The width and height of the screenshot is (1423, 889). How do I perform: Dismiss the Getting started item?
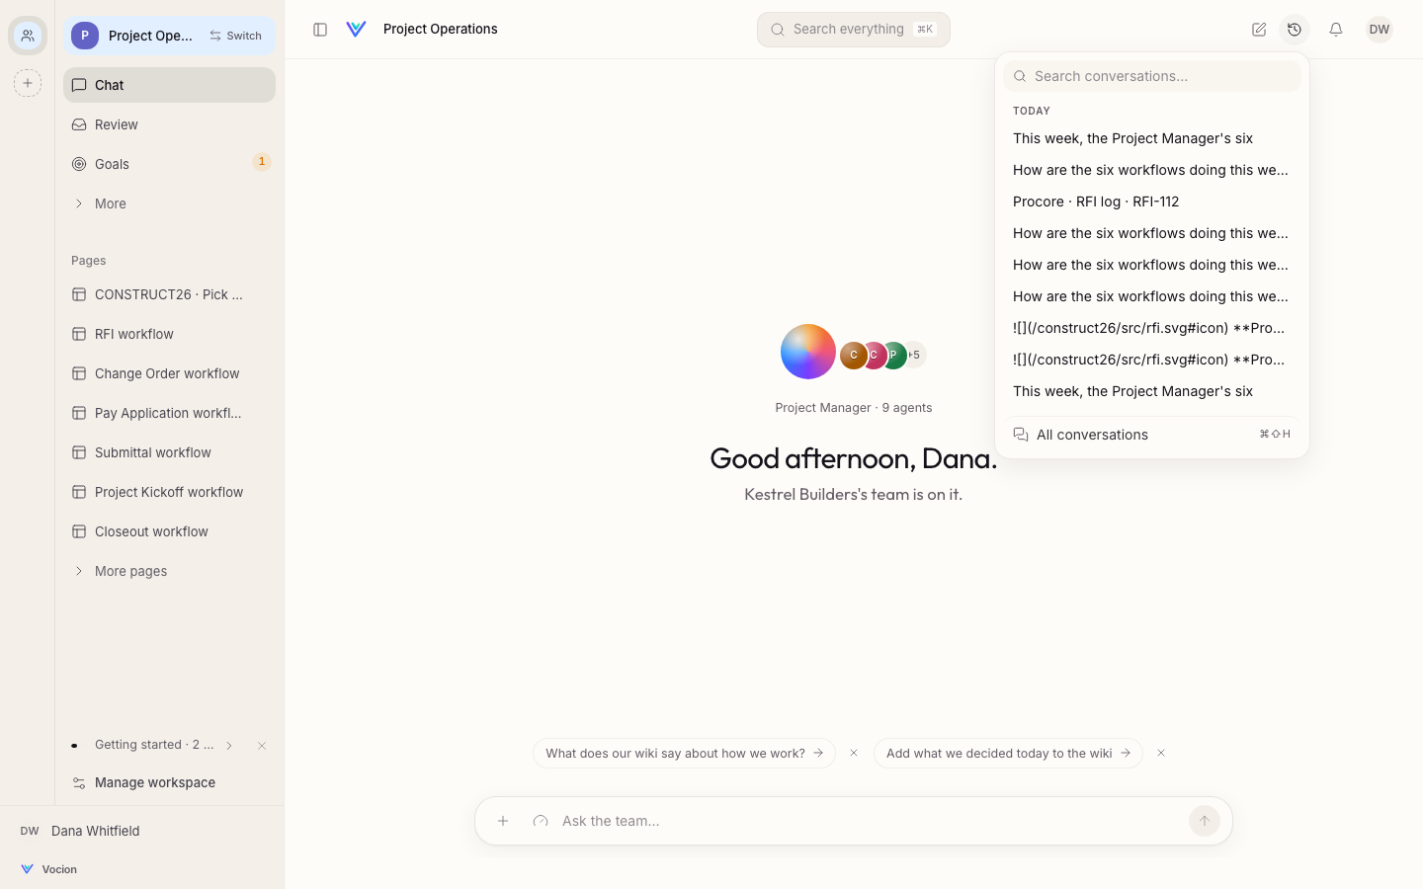262,746
